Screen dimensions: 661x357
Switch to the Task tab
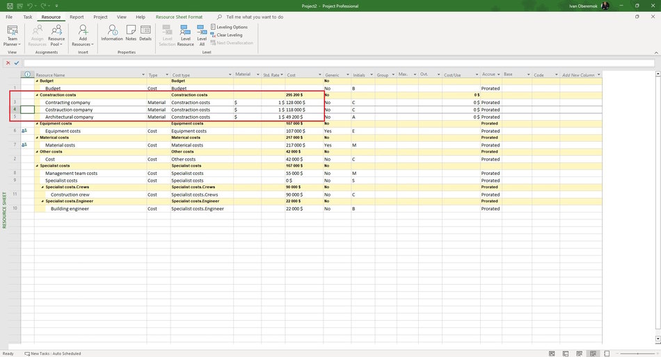click(x=27, y=17)
